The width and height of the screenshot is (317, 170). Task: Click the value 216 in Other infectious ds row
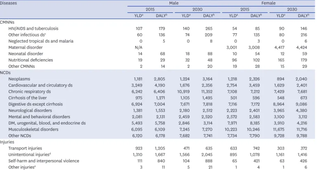[x=304, y=35]
